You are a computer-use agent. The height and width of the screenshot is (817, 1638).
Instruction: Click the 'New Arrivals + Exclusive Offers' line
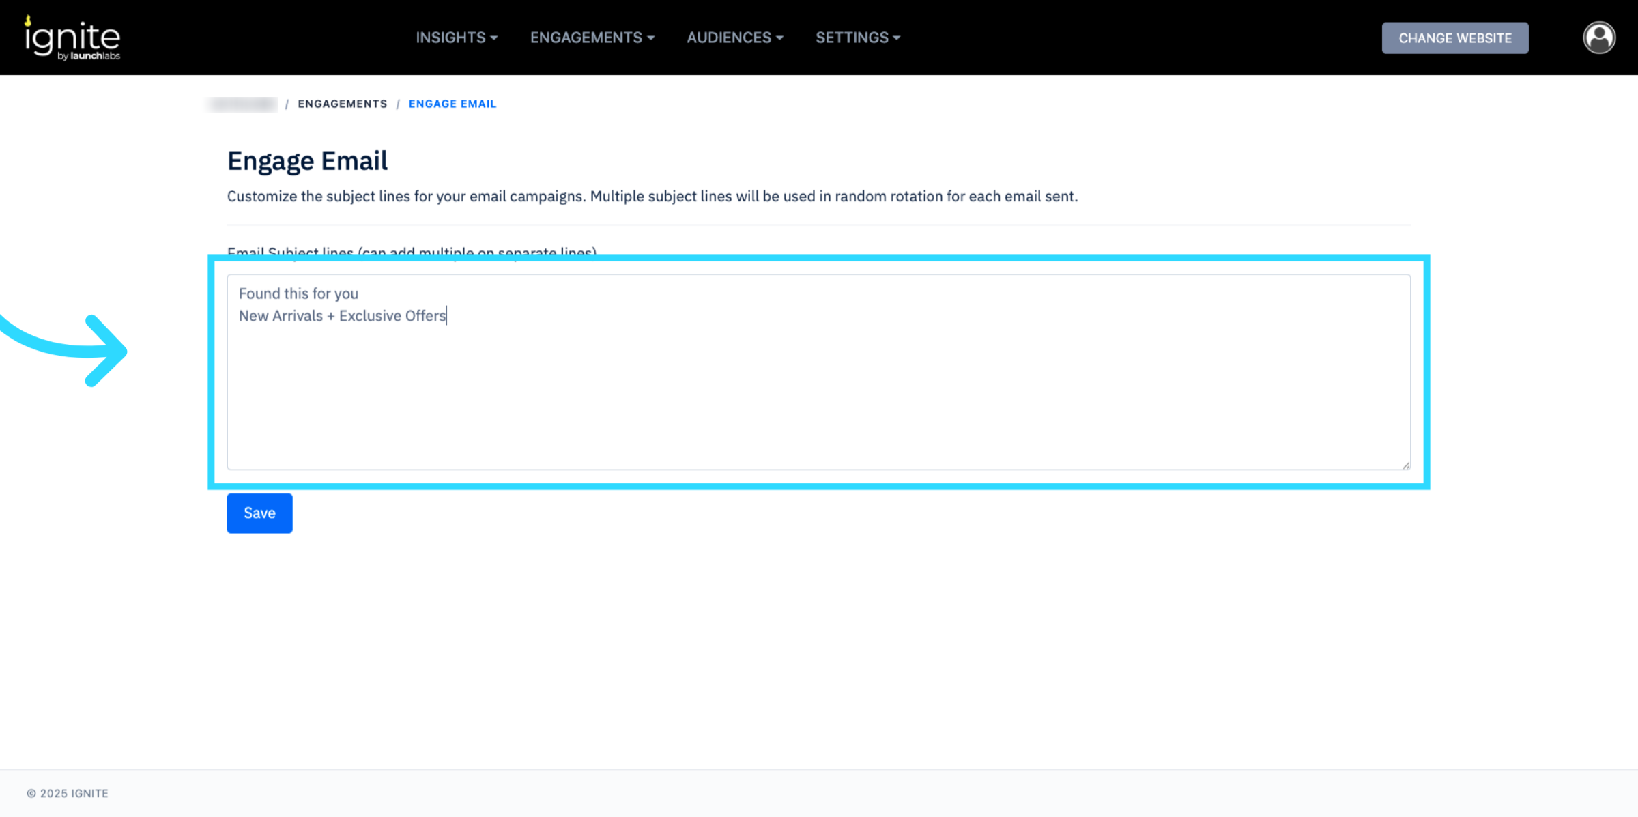(x=342, y=316)
